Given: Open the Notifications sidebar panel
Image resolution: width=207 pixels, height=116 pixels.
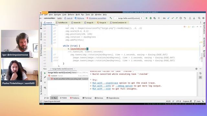Looking at the screenshot, I should 204,28.
